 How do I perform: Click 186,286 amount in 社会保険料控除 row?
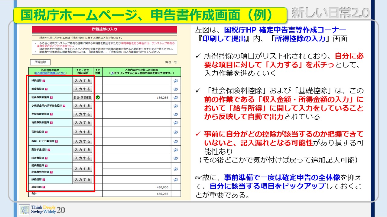[x=162, y=98]
